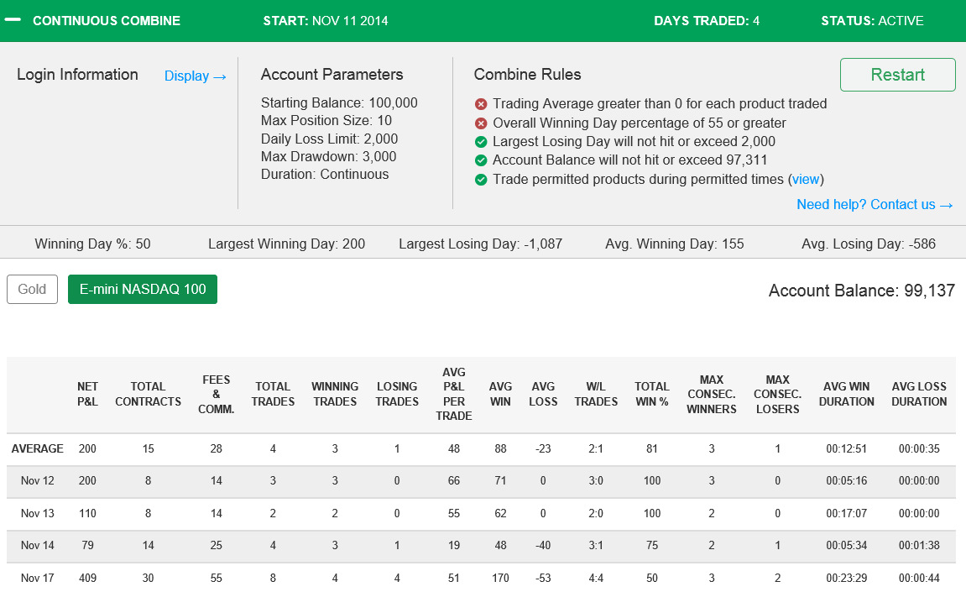The width and height of the screenshot is (966, 613).
Task: Click the Login Information heading
Action: (x=77, y=75)
